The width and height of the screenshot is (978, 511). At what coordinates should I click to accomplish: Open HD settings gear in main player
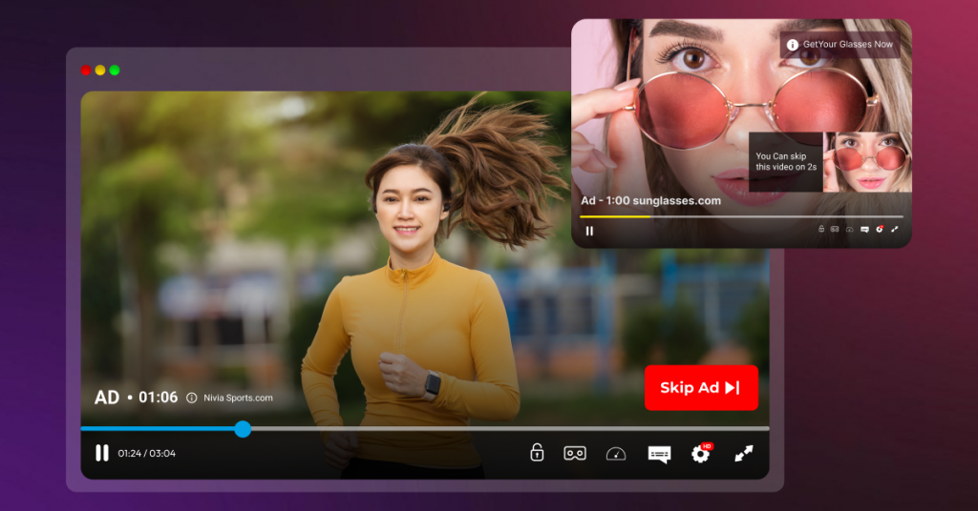[x=701, y=454]
